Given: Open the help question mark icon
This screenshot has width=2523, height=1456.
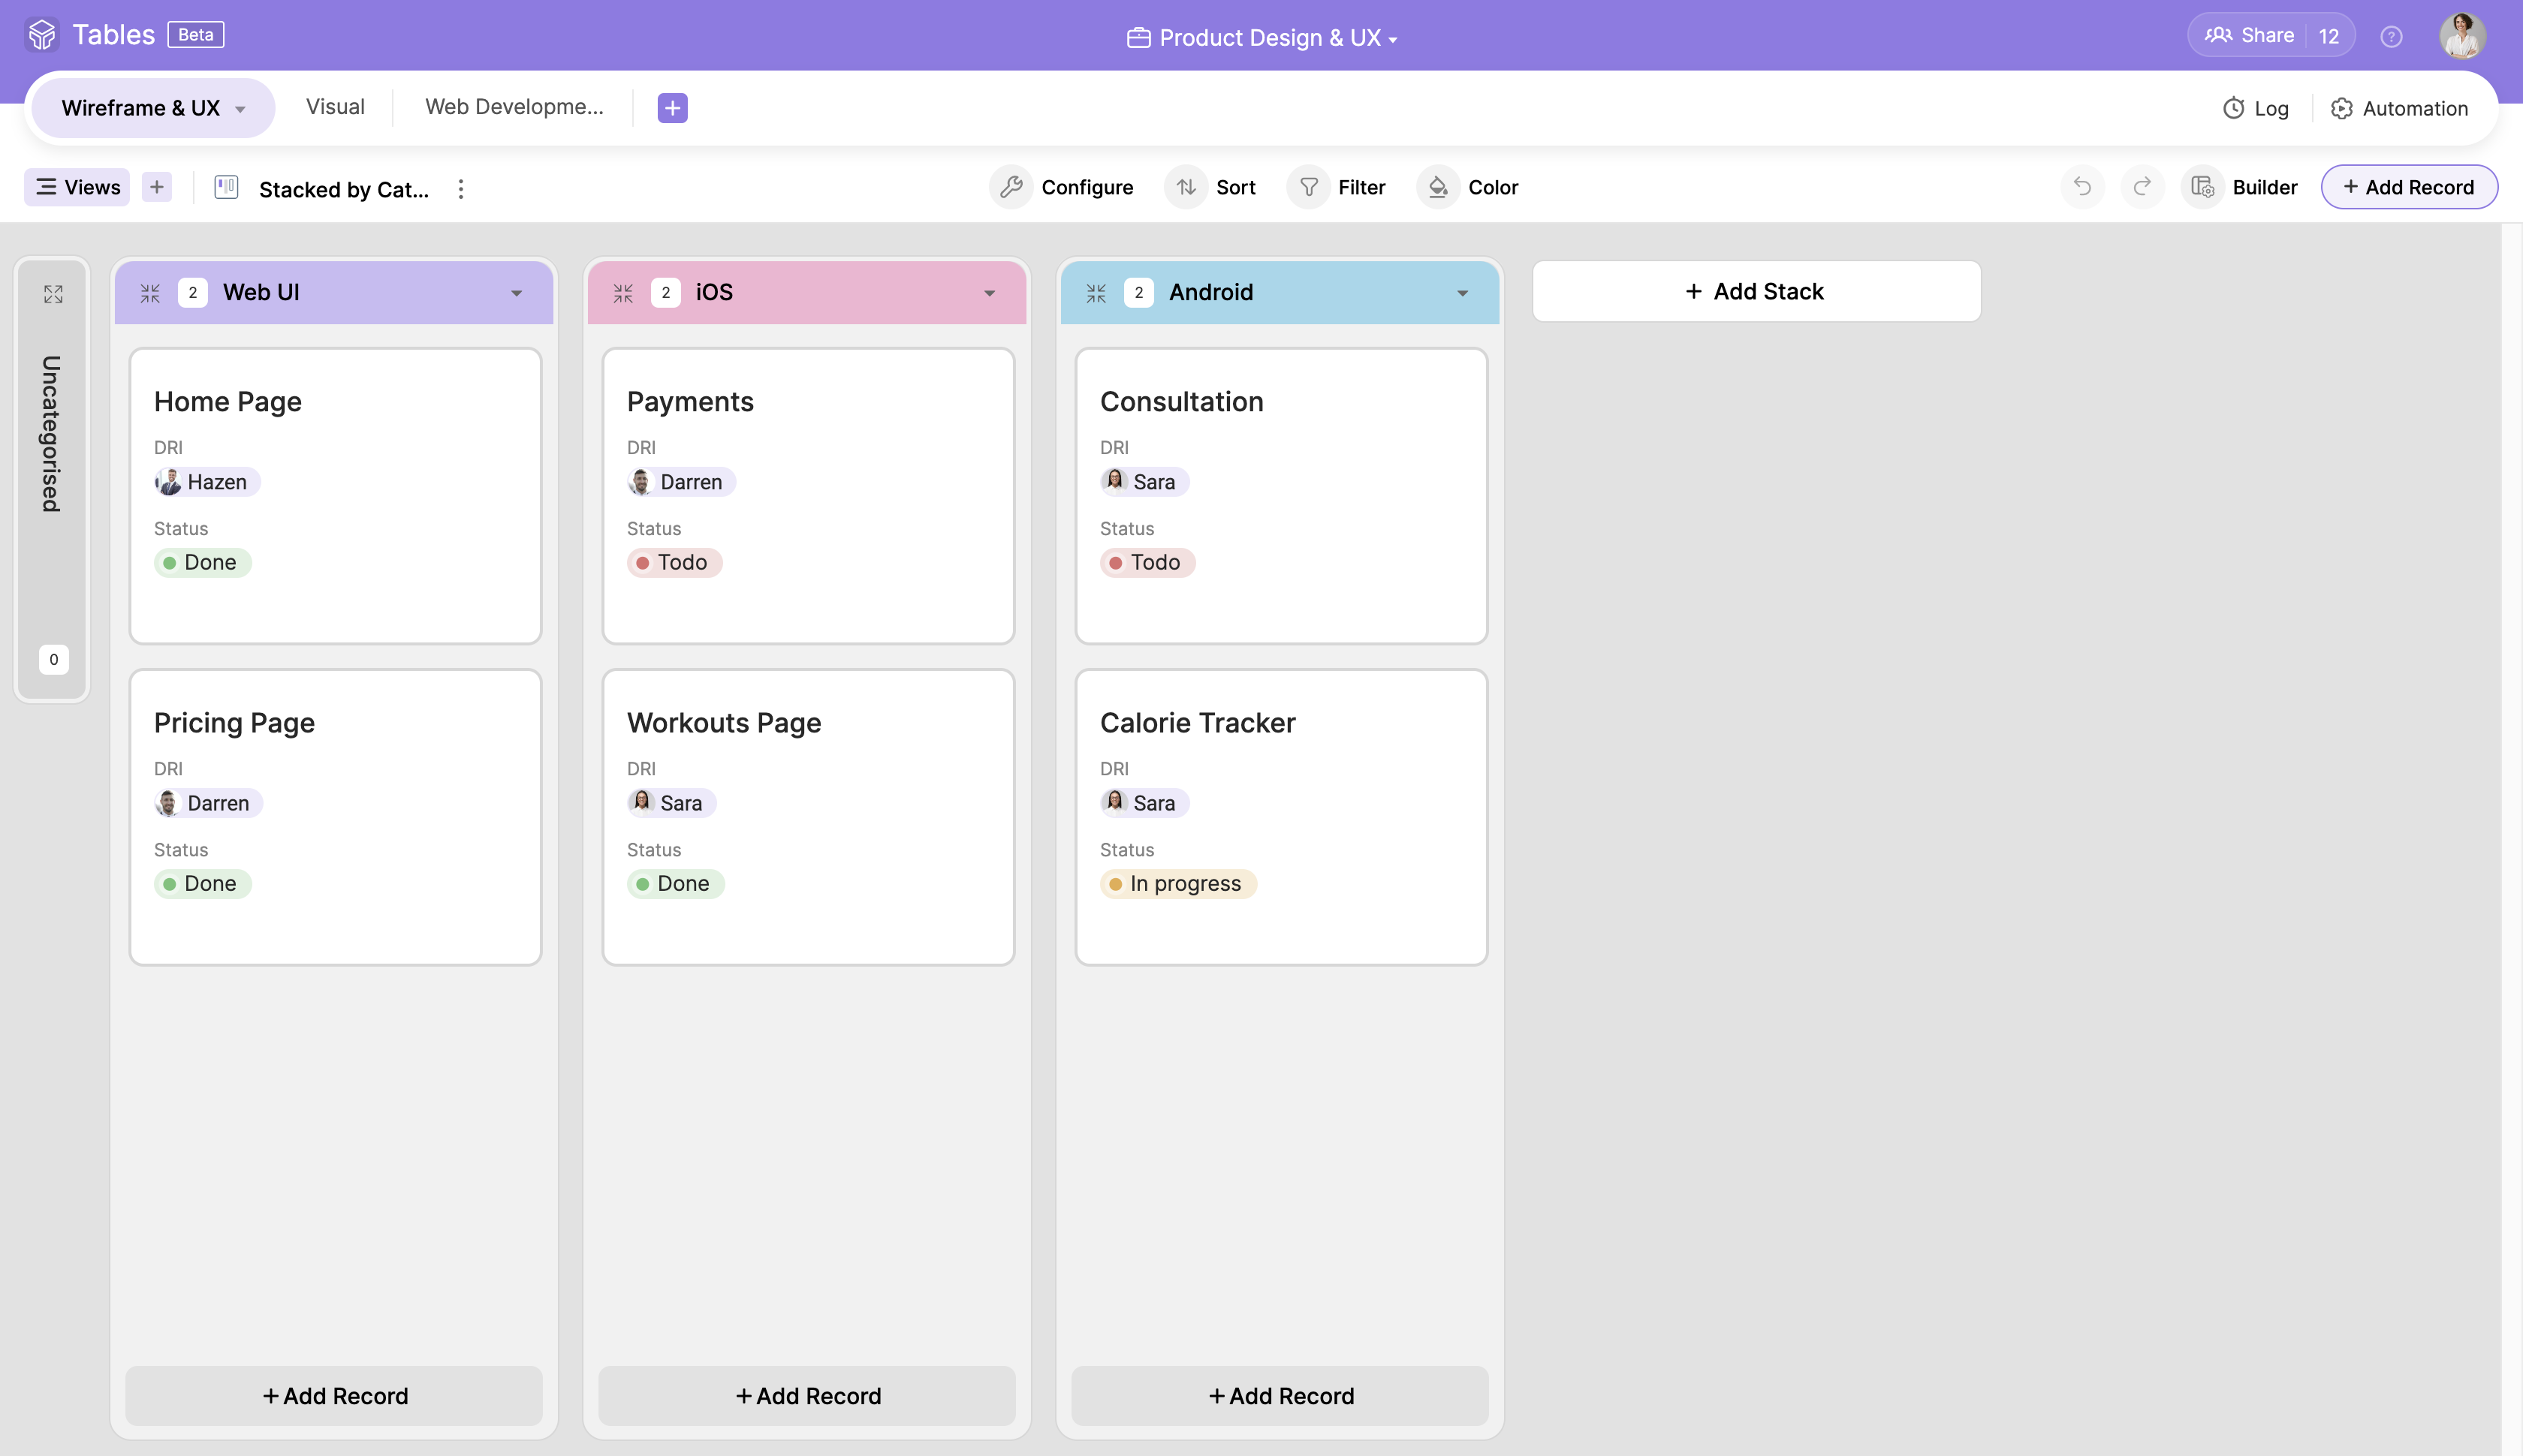Looking at the screenshot, I should 2391,37.
